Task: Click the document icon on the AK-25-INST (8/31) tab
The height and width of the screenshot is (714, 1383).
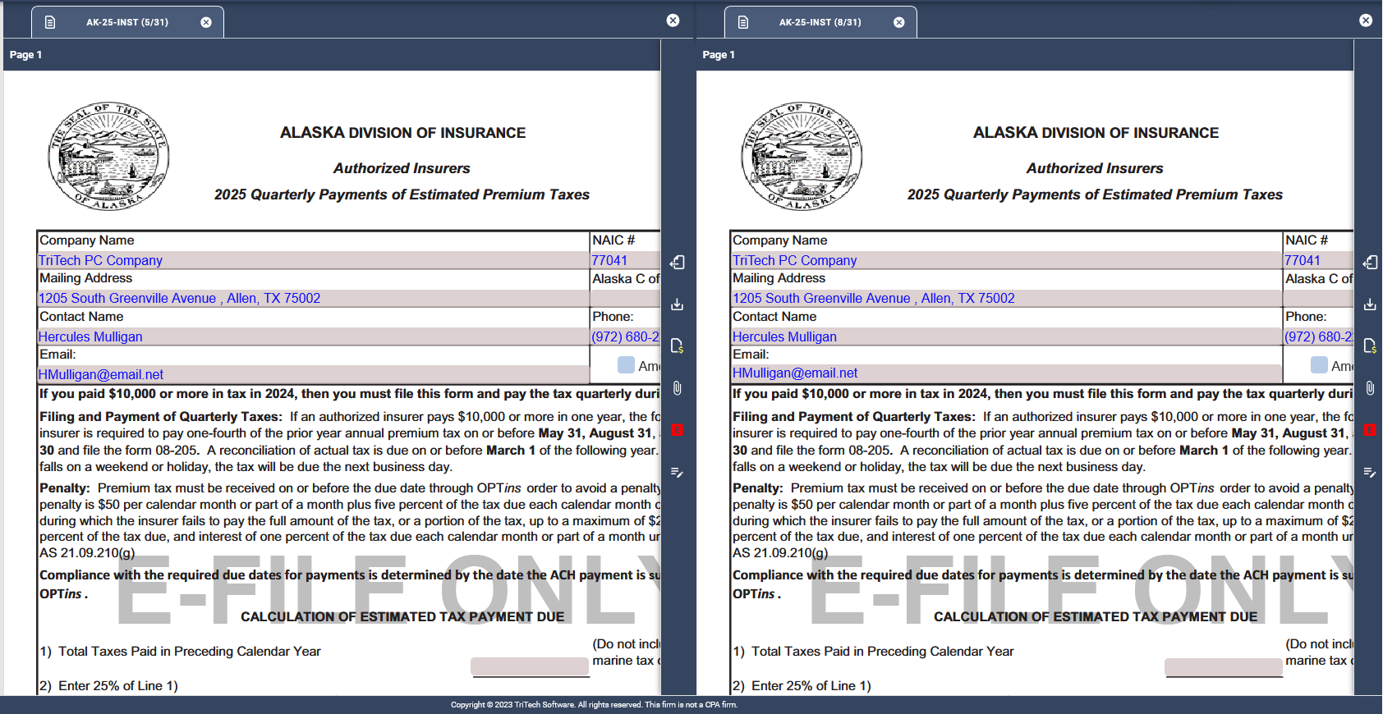Action: (x=743, y=22)
